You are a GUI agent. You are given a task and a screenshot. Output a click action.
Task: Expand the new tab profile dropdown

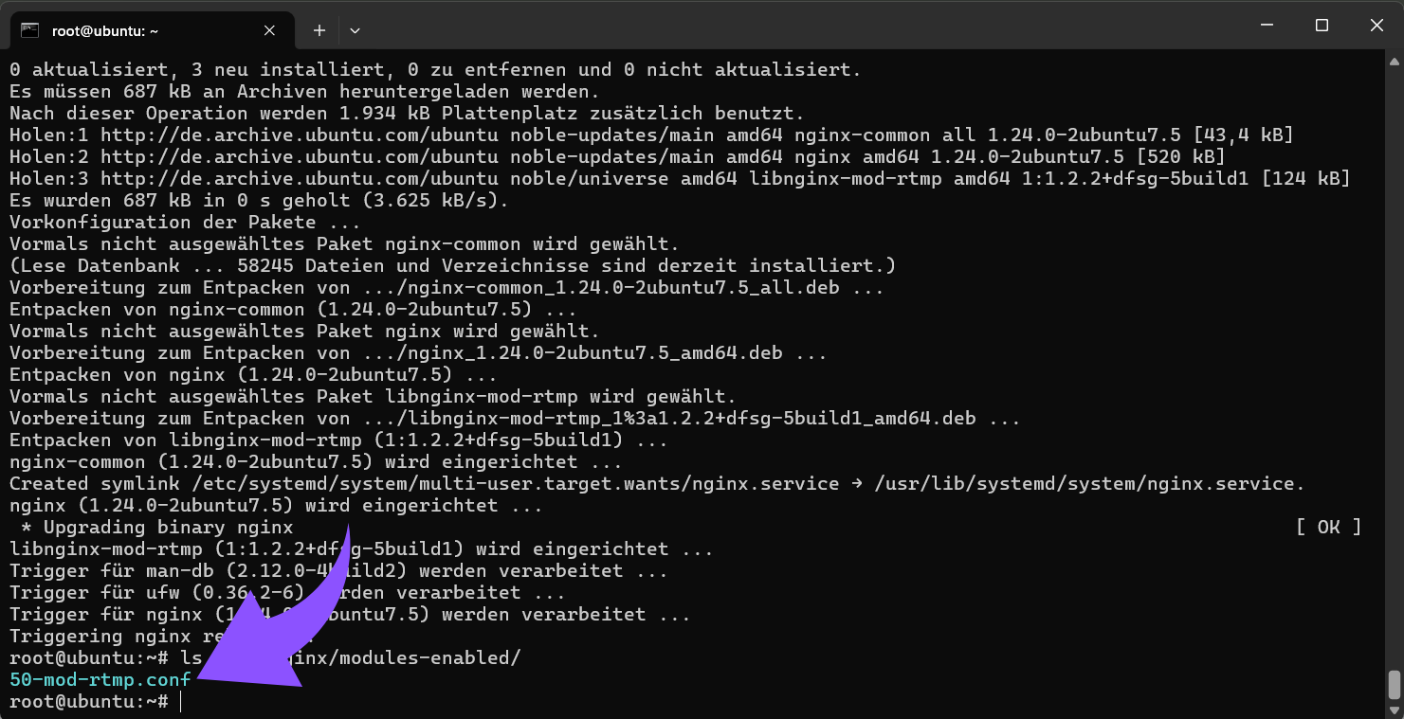(355, 30)
